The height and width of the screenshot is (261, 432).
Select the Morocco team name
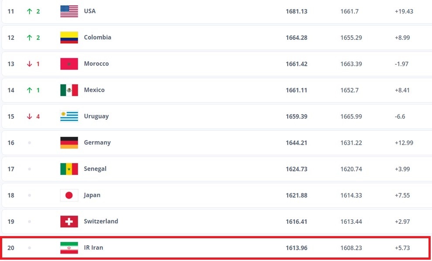pos(96,64)
